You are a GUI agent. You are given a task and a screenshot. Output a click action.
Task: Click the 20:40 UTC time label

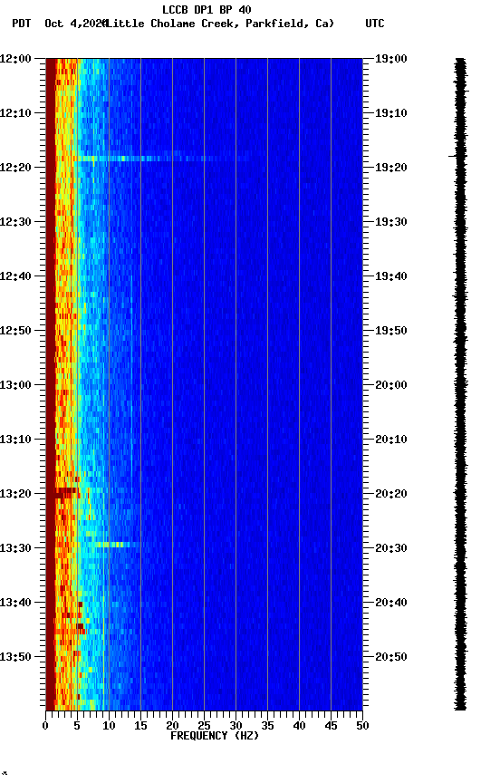[x=391, y=604]
